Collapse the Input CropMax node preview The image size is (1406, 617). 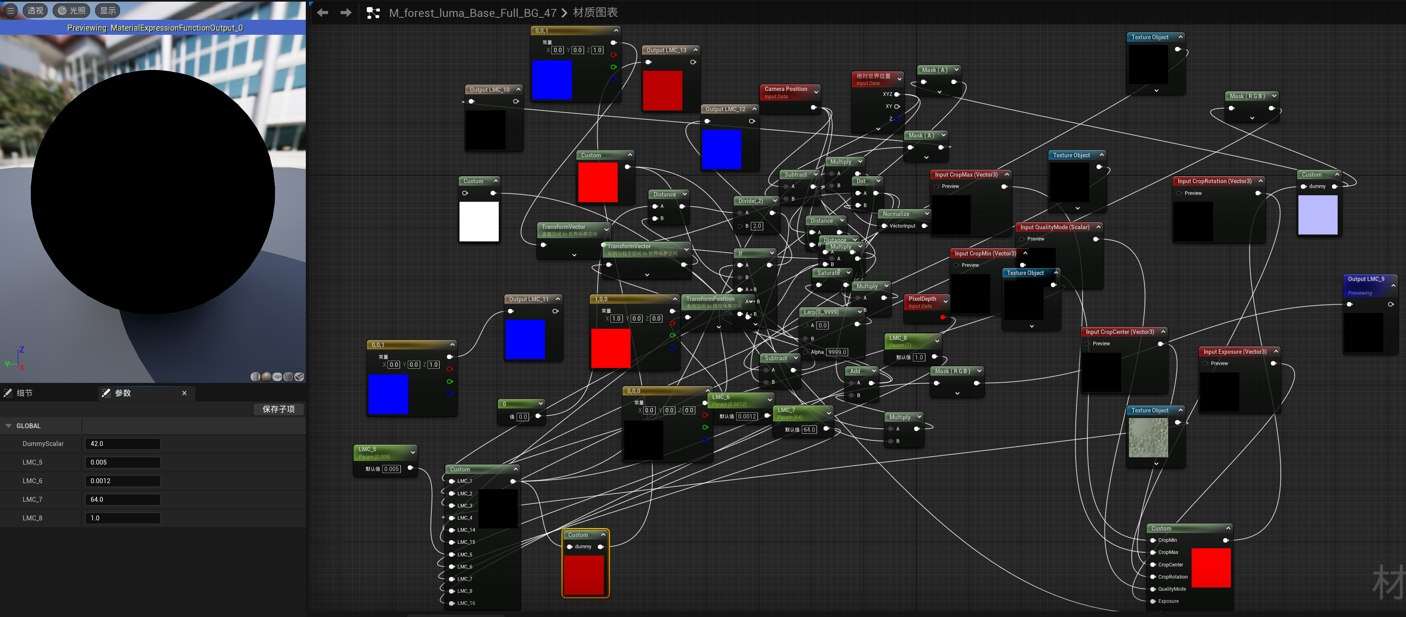point(1007,175)
